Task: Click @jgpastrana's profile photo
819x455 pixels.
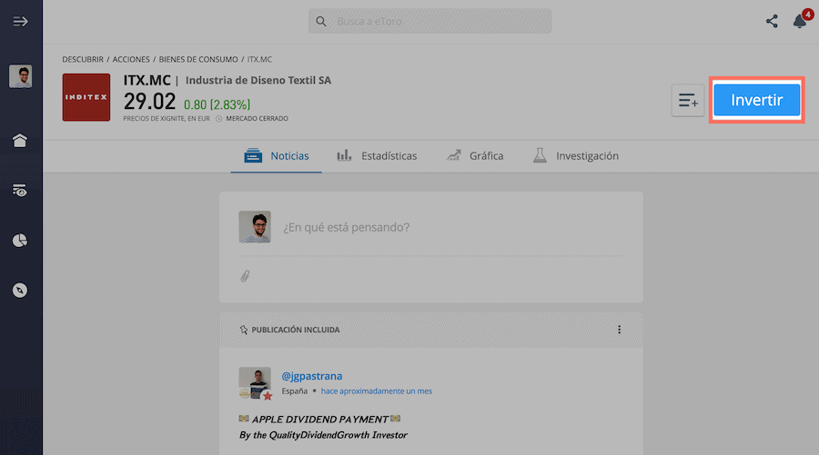Action: (x=255, y=382)
